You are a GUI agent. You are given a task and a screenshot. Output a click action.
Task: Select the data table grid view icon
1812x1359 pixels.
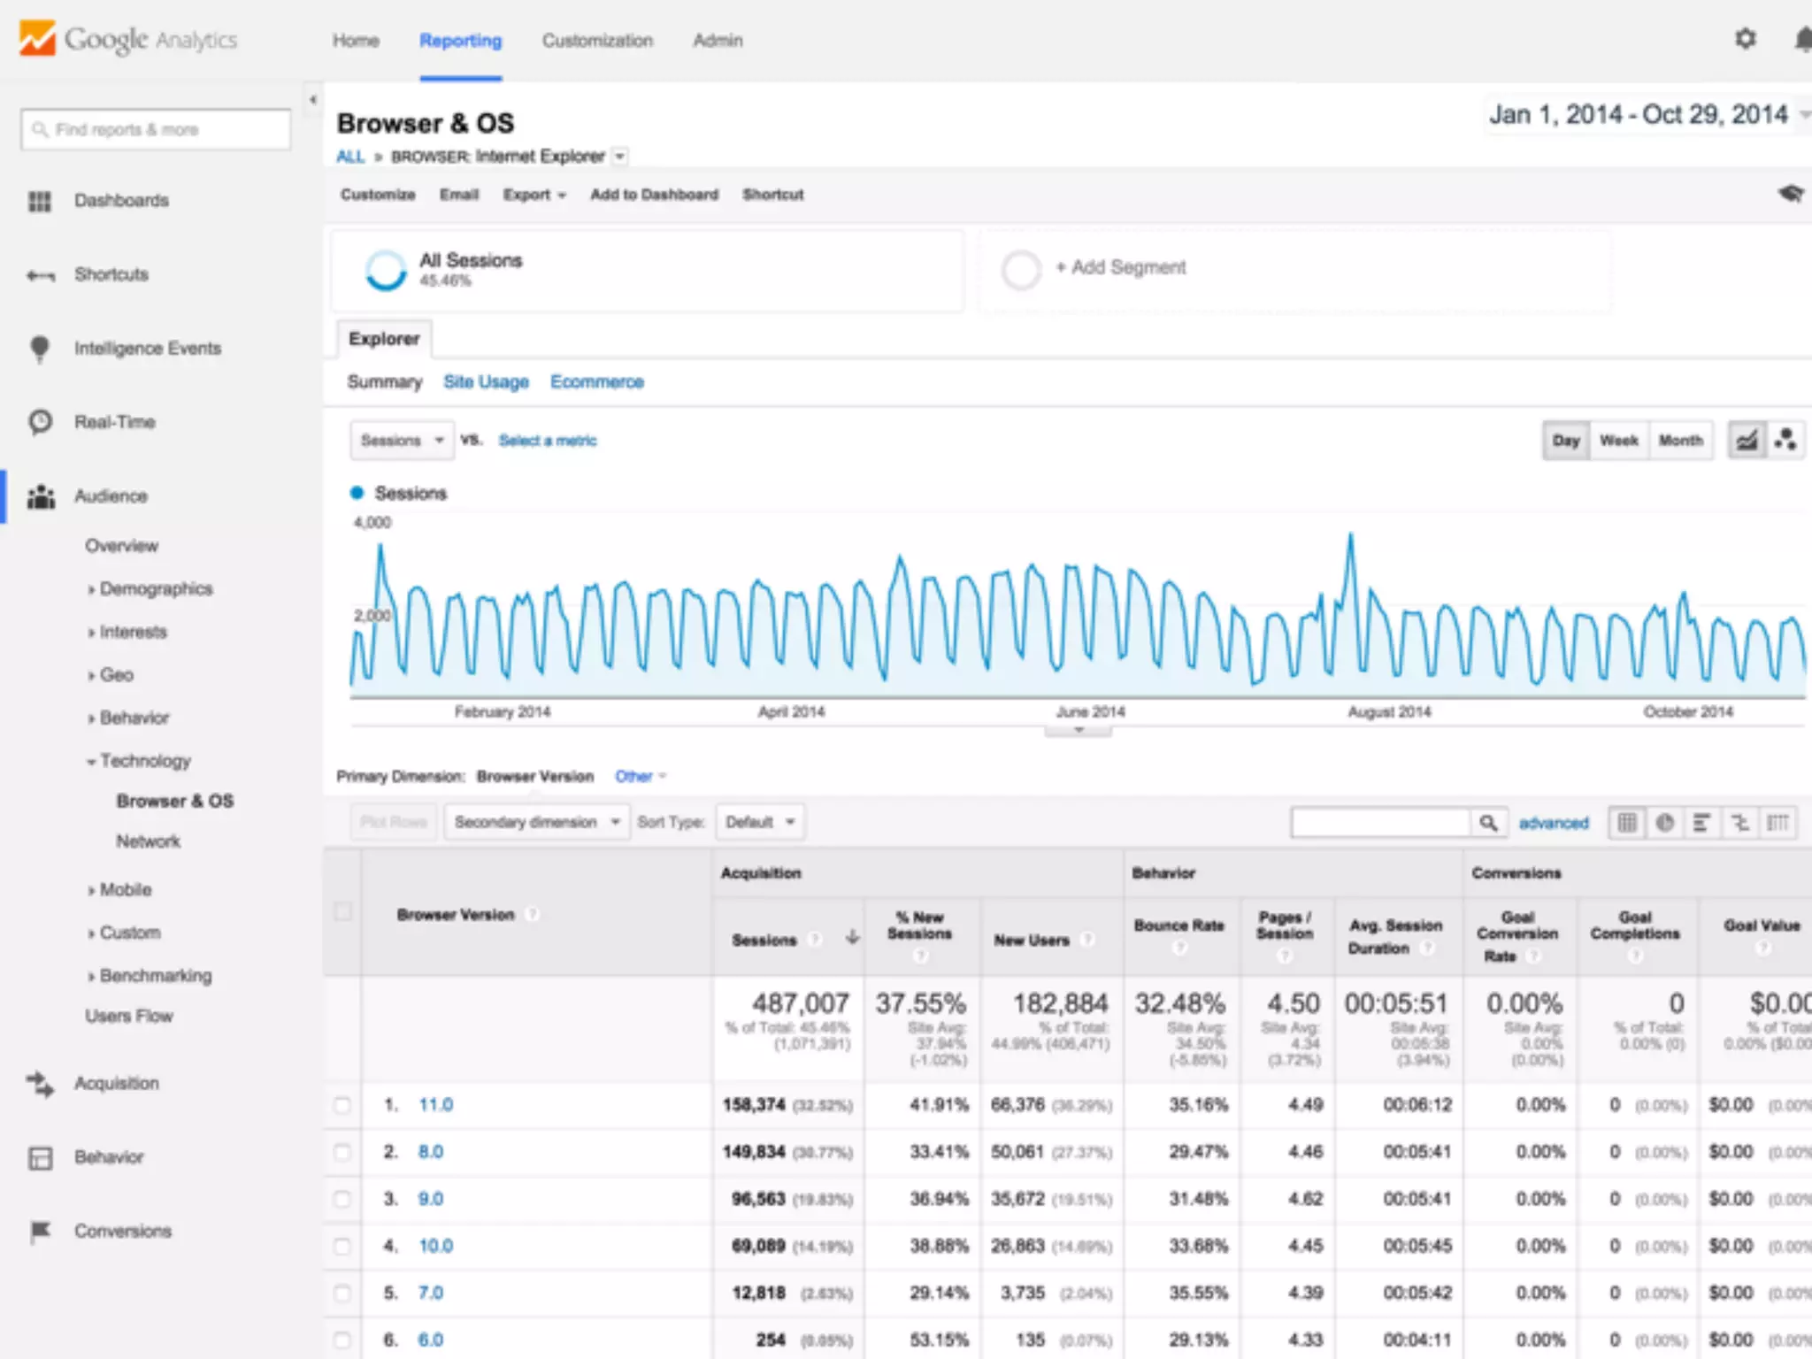click(1627, 823)
